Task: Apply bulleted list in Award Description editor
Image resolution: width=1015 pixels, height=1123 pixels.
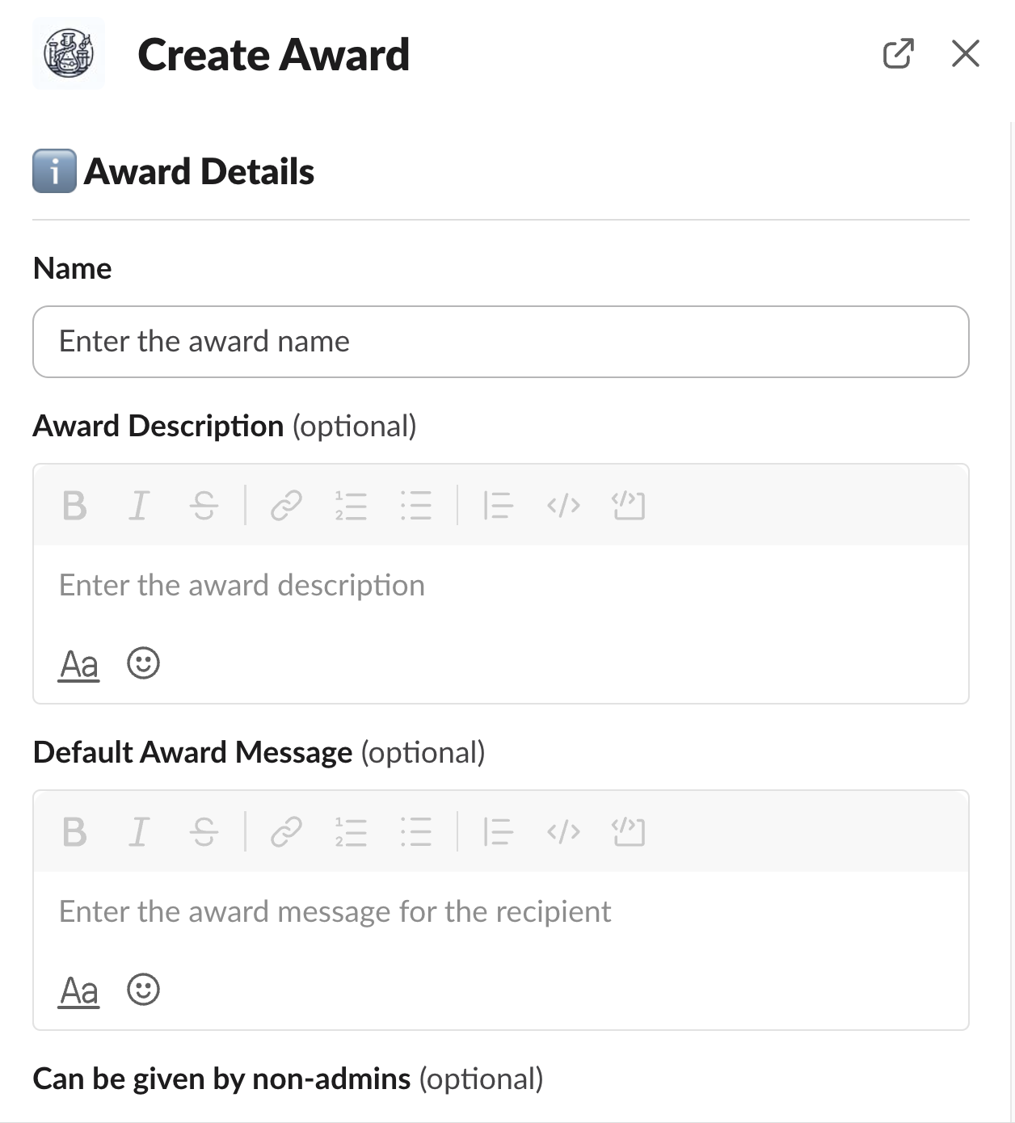Action: pos(416,507)
